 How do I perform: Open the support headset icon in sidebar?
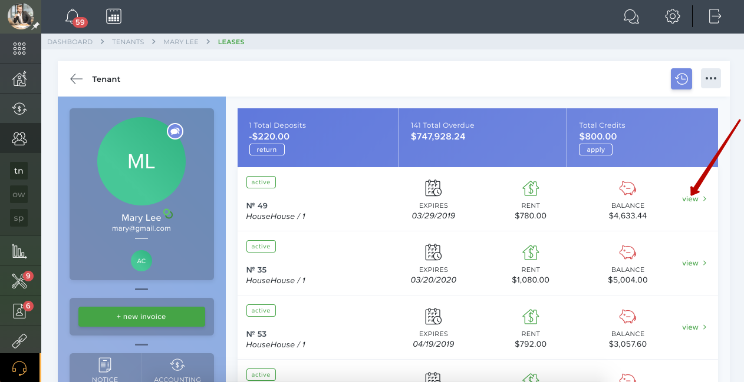pyautogui.click(x=19, y=368)
